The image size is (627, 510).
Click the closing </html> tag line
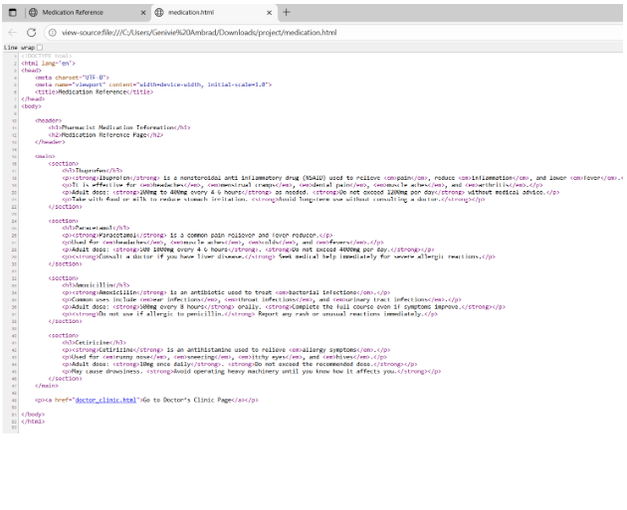coord(33,422)
